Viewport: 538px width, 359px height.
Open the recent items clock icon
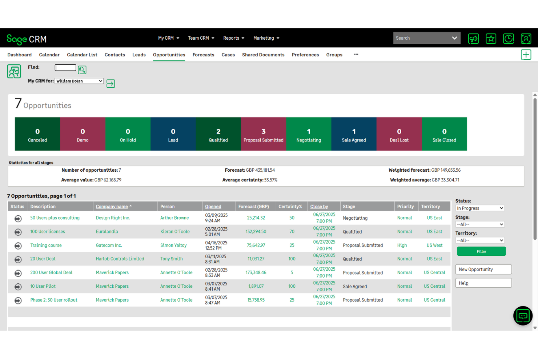tap(508, 39)
